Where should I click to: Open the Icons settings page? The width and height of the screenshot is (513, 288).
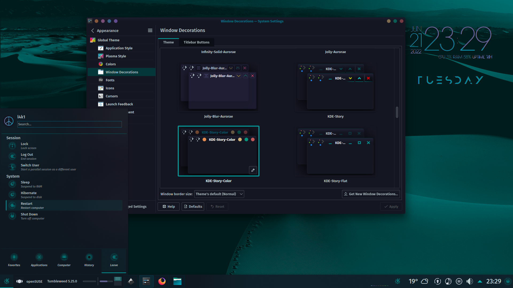(122, 88)
